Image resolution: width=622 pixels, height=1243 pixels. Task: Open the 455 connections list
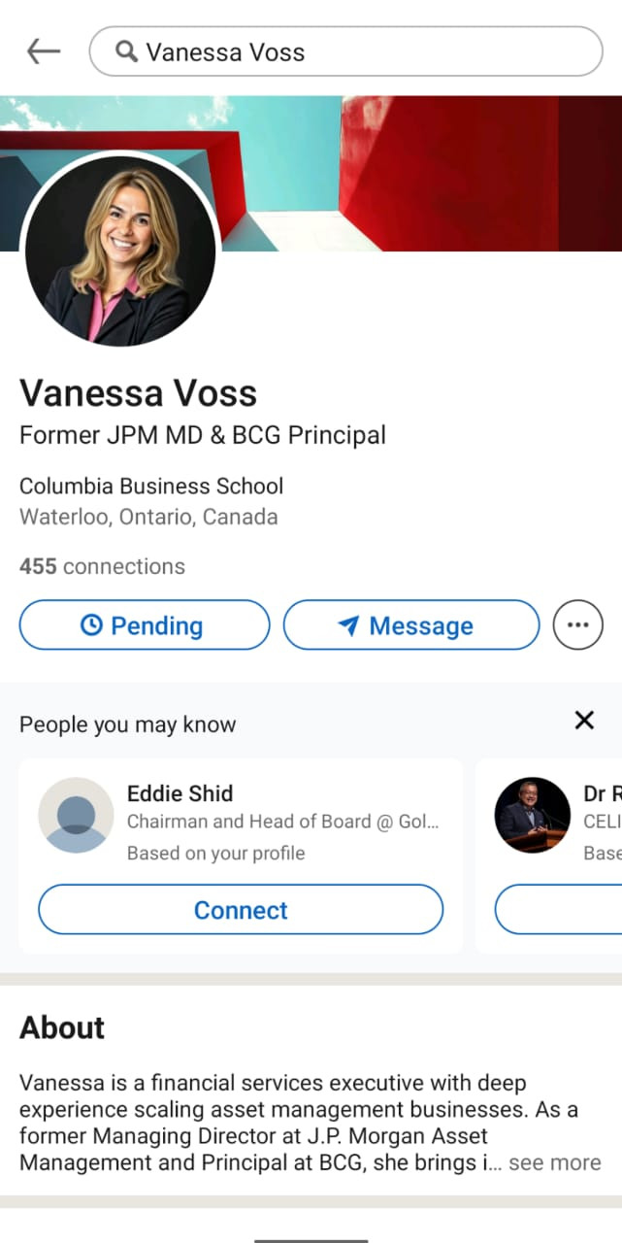102,566
